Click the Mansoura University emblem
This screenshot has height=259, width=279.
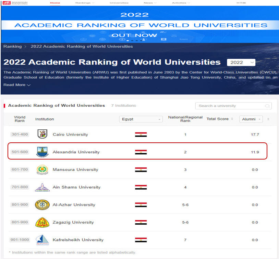coord(42,169)
